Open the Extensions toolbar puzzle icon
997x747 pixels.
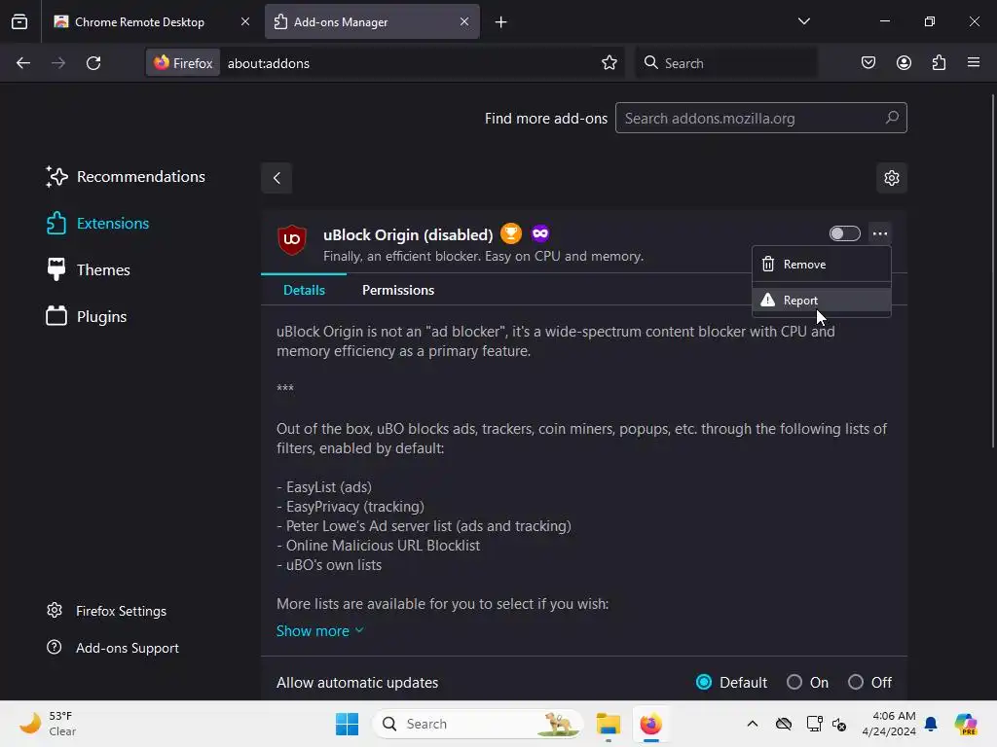(939, 62)
